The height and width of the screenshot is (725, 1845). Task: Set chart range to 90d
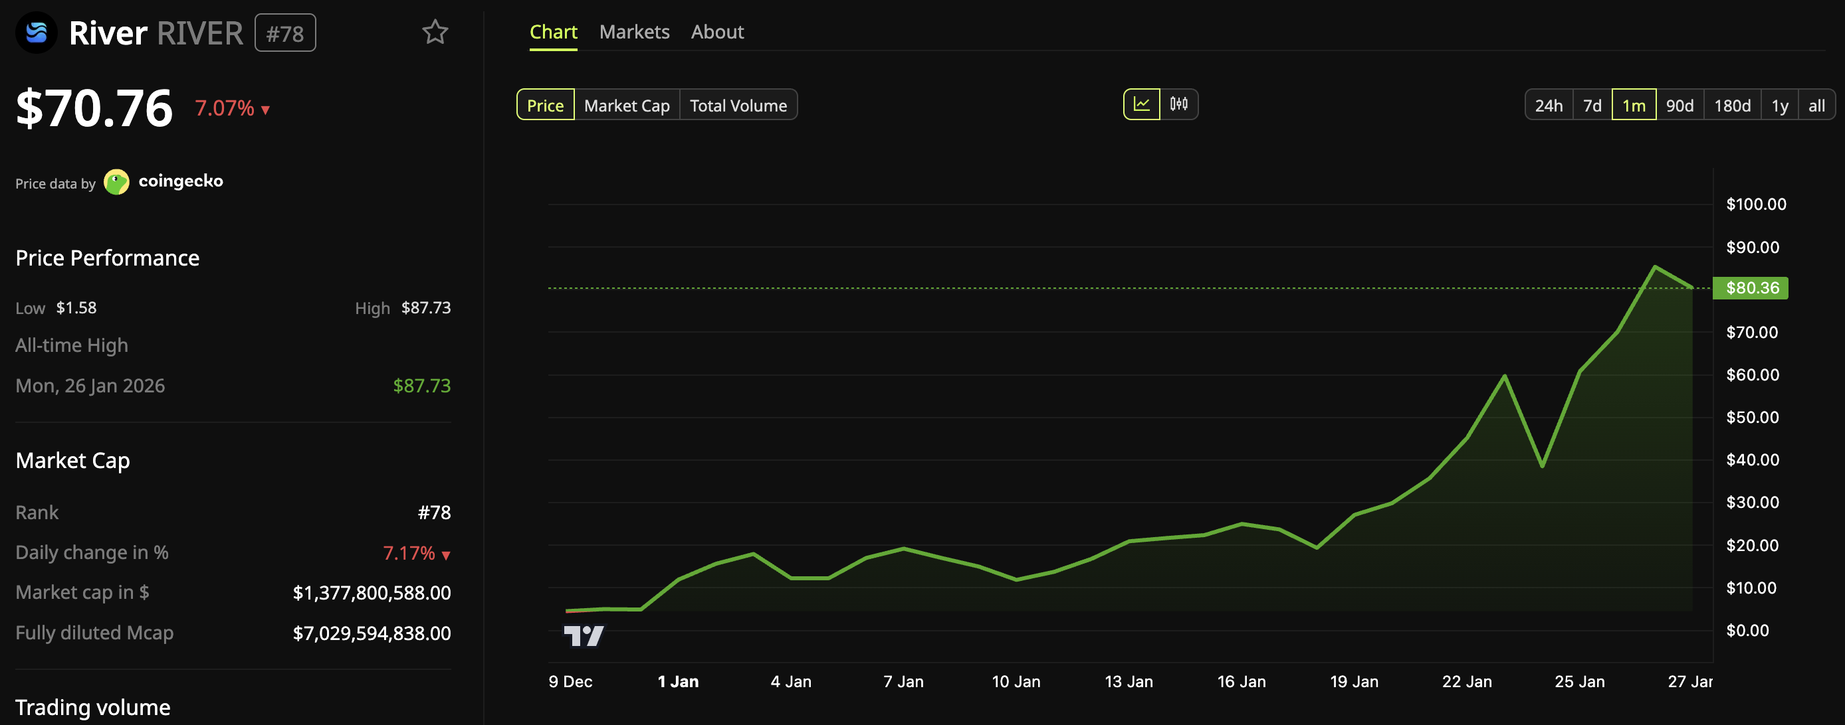(1679, 105)
